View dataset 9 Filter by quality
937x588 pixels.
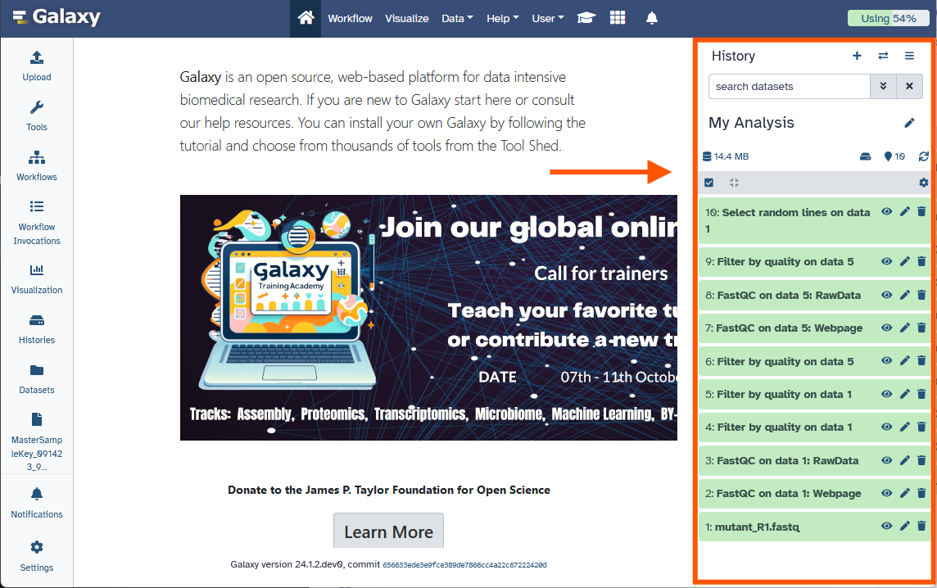point(887,261)
